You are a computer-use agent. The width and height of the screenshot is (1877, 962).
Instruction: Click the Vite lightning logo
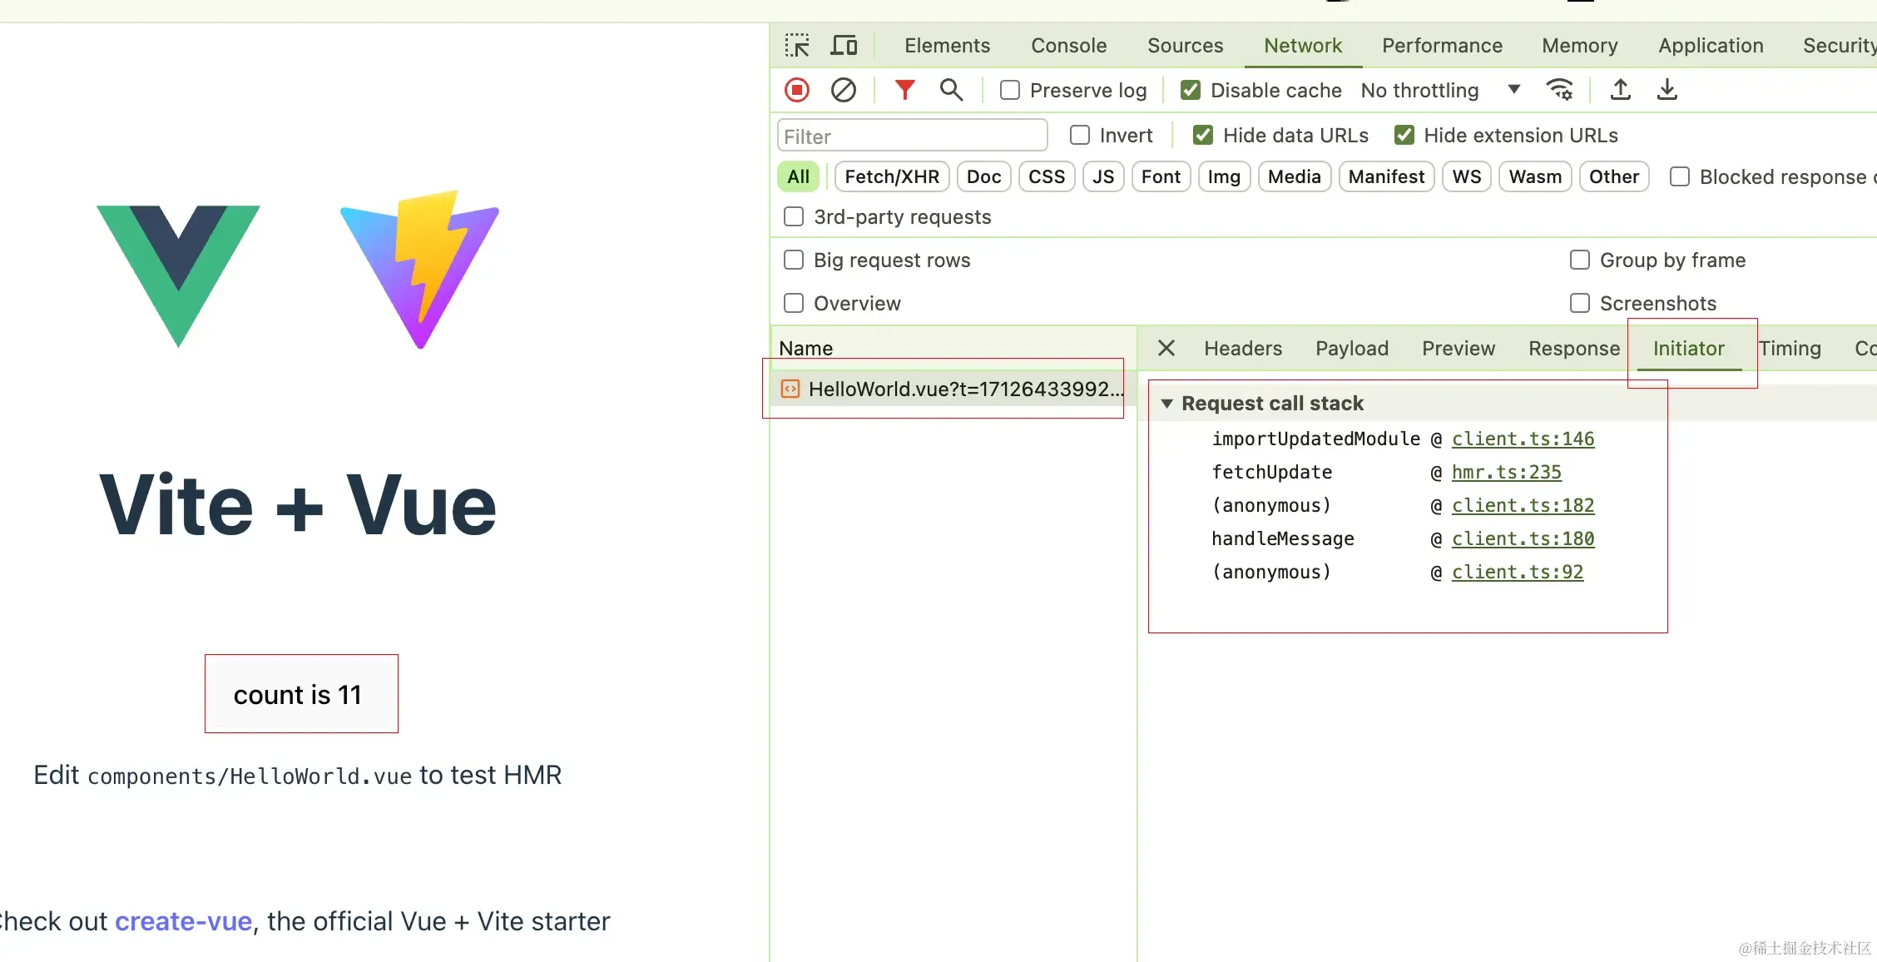tap(420, 270)
